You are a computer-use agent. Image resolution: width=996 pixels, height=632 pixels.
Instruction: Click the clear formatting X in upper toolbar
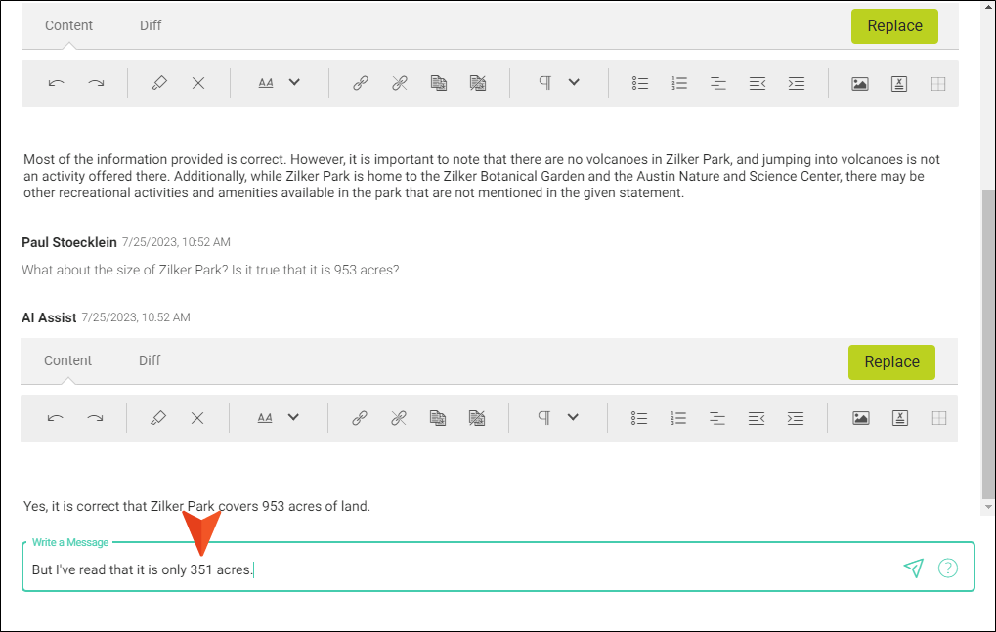pyautogui.click(x=198, y=83)
